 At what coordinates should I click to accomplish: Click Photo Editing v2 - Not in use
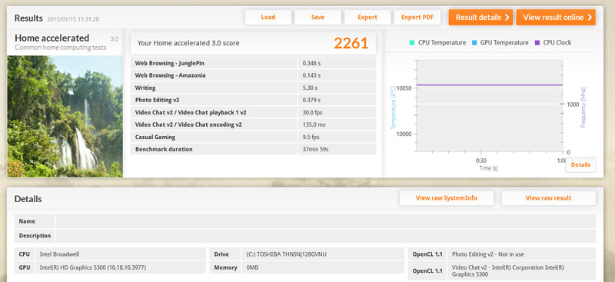point(488,254)
